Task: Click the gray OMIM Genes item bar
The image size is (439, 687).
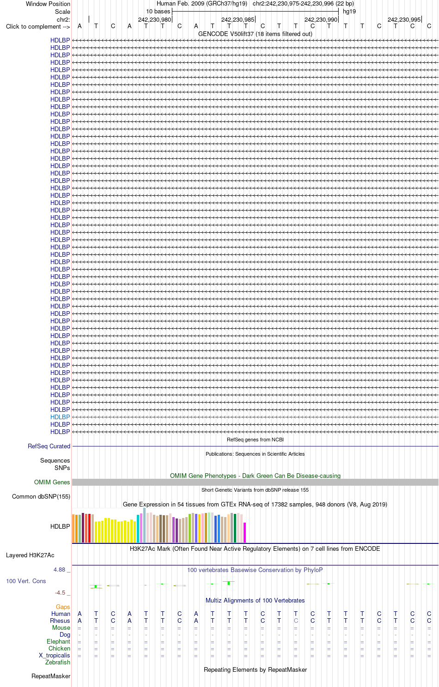Action: [255, 482]
